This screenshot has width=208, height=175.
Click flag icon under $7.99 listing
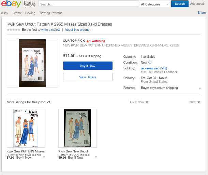pos(44,157)
